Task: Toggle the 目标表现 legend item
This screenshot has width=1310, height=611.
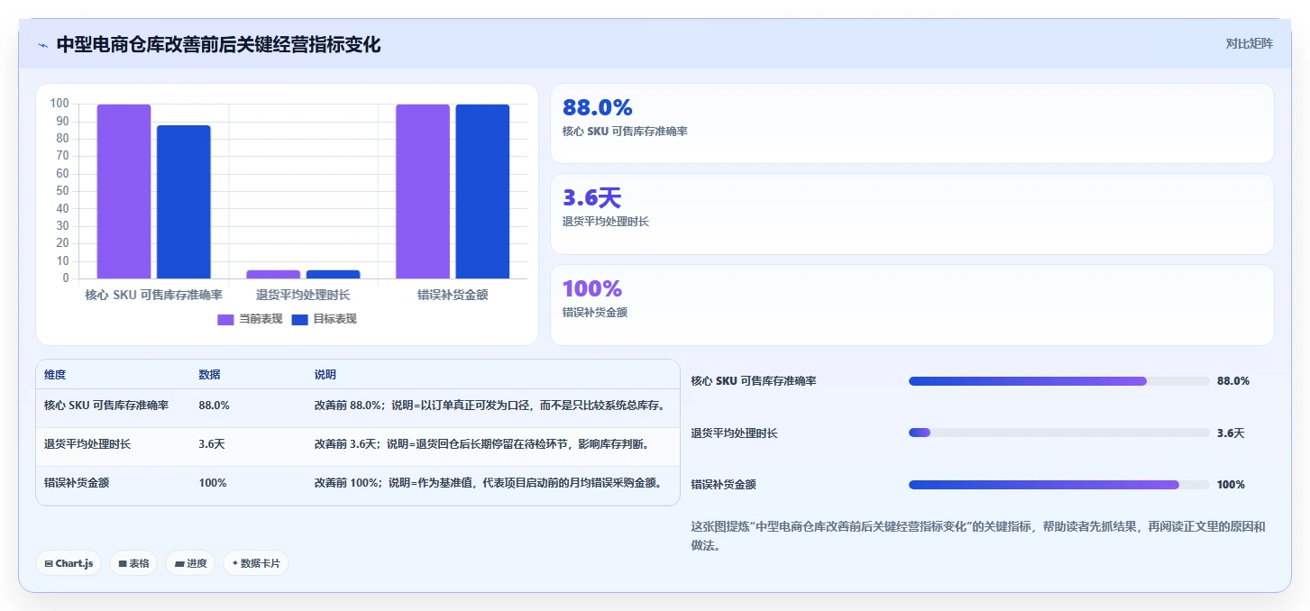Action: [x=325, y=319]
